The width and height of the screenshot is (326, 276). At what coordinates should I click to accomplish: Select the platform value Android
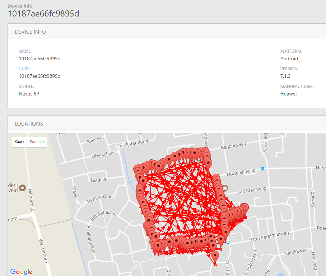[x=289, y=59]
